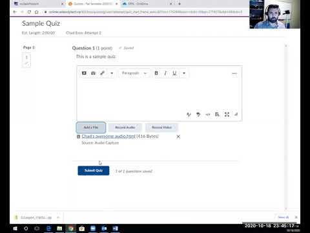Click the page vertical scrollbar on the right
Screen dimensions: 310x233
pyautogui.click(x=286, y=128)
